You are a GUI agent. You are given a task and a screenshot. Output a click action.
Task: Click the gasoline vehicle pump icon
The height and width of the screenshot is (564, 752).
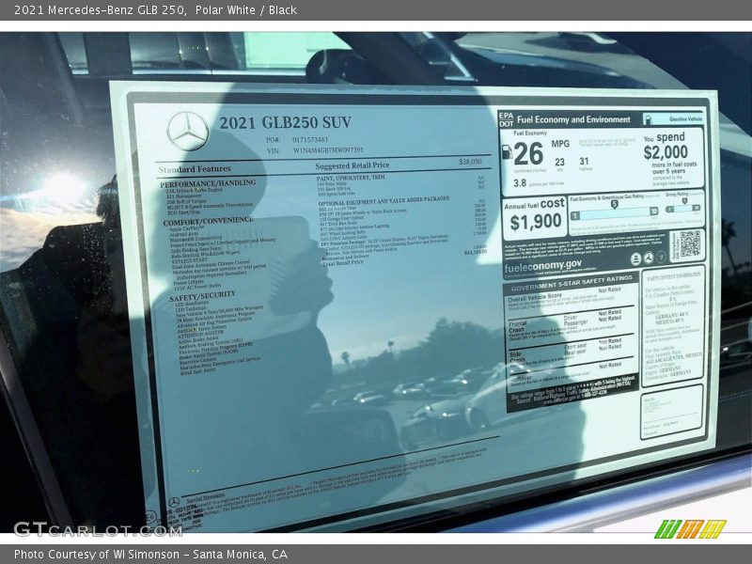[649, 118]
